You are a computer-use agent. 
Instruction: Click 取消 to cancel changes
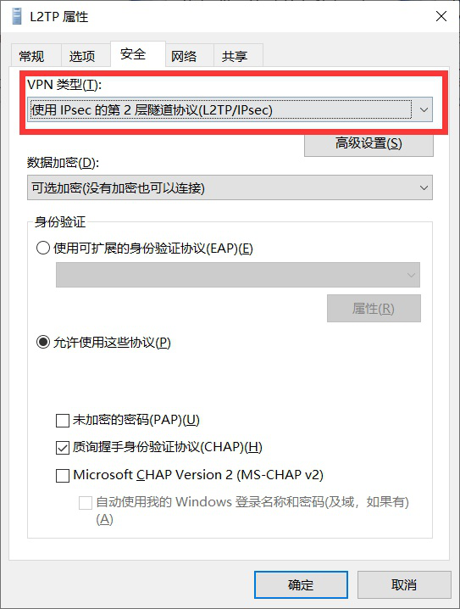tap(404, 584)
